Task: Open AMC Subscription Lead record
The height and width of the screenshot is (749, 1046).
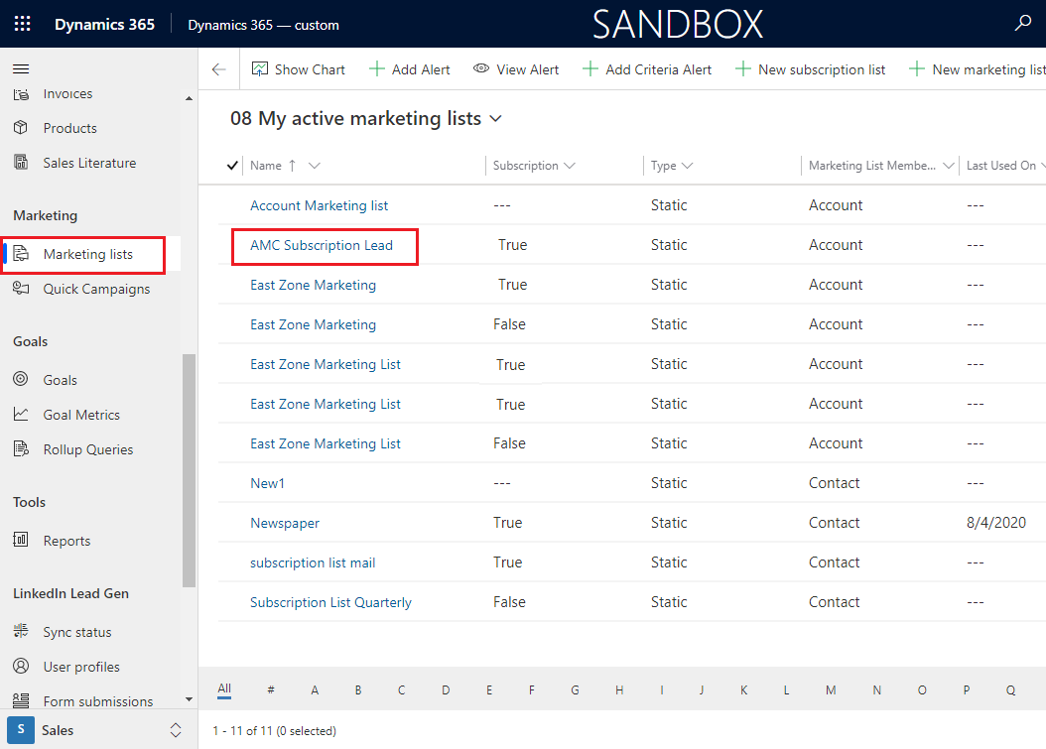Action: (322, 245)
